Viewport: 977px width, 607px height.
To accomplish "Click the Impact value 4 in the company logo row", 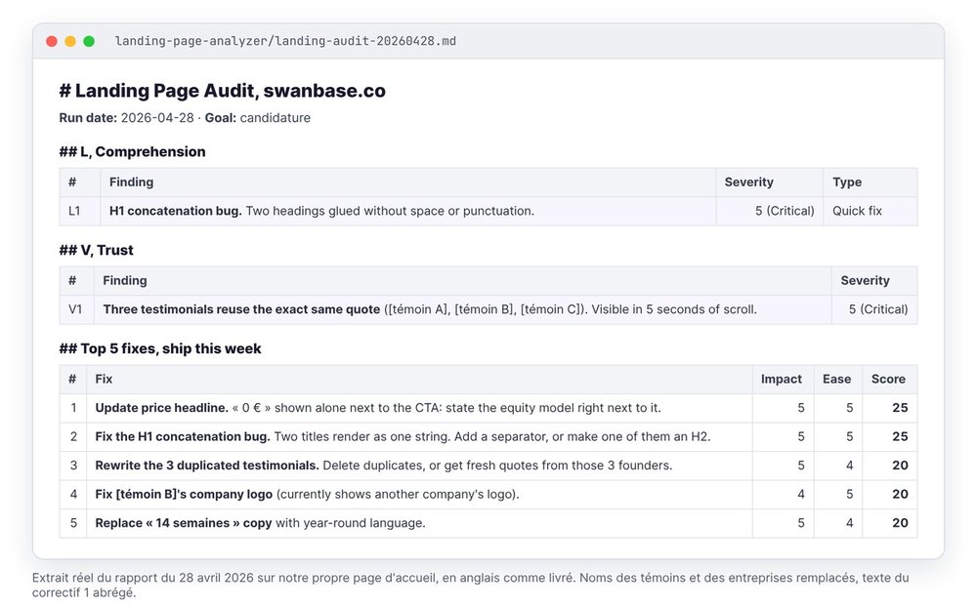I will pos(801,495).
